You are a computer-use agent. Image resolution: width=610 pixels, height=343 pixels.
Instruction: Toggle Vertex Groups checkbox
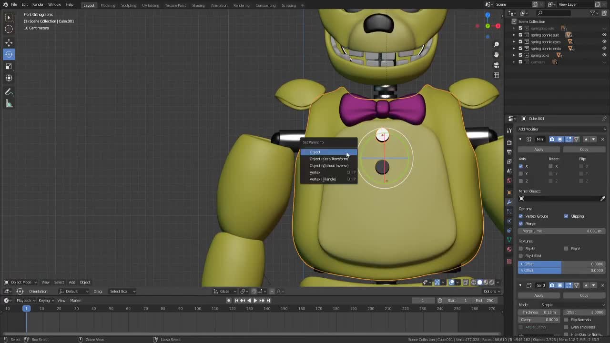coord(520,216)
